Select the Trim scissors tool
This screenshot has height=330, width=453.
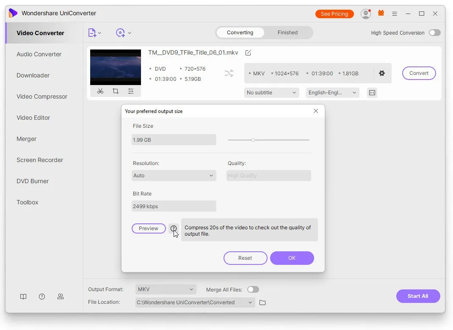100,91
